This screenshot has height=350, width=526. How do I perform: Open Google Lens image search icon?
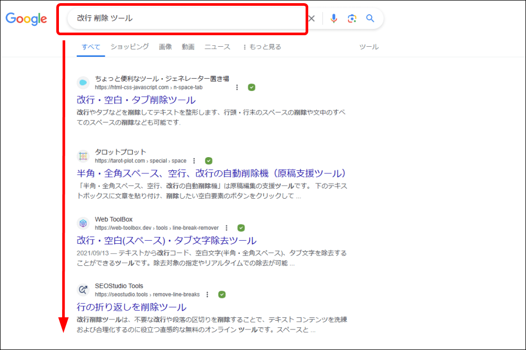pos(352,18)
